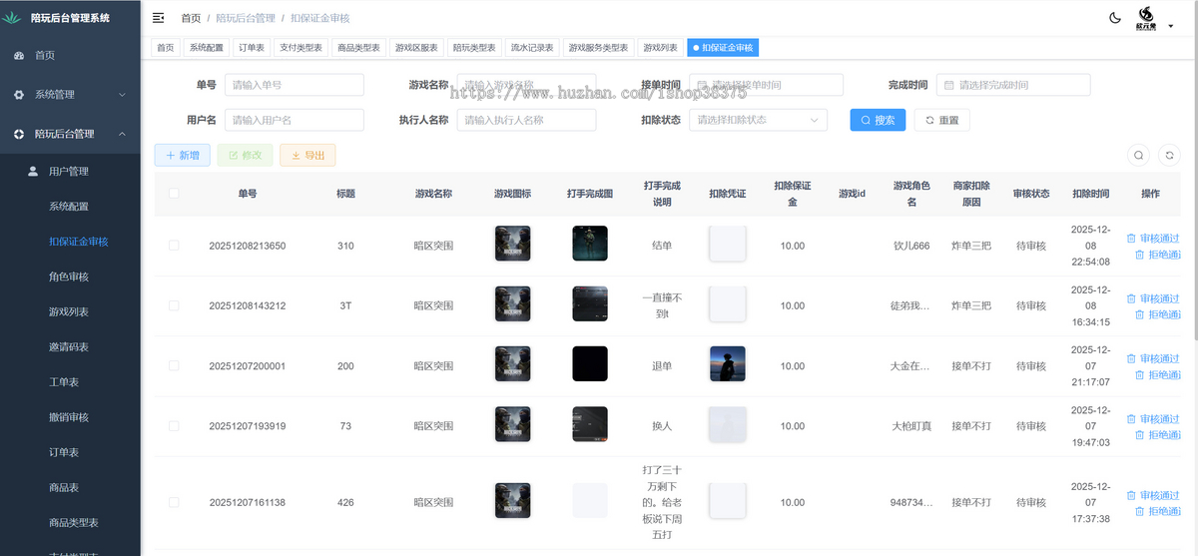Click the 修改 button
Viewport: 1198px width, 556px height.
(245, 155)
